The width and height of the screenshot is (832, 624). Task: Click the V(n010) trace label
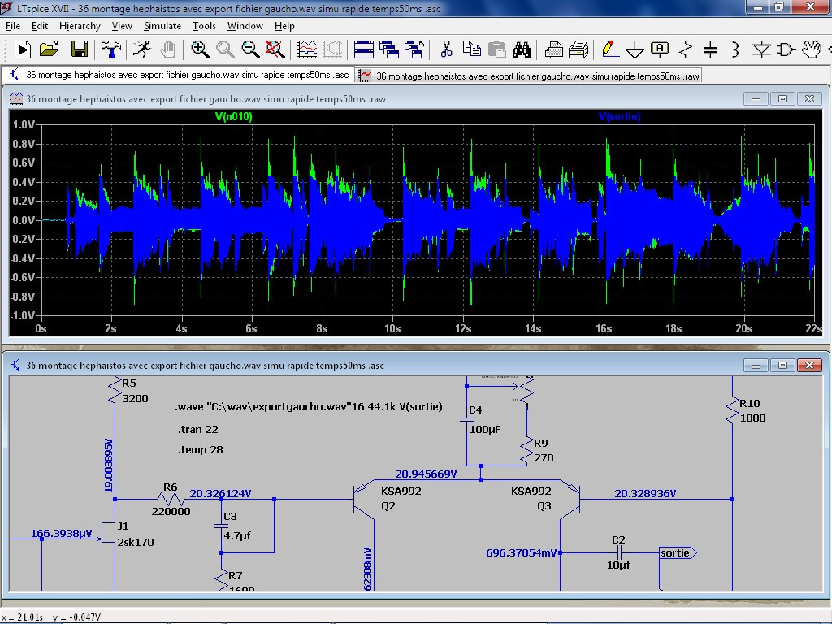[233, 117]
